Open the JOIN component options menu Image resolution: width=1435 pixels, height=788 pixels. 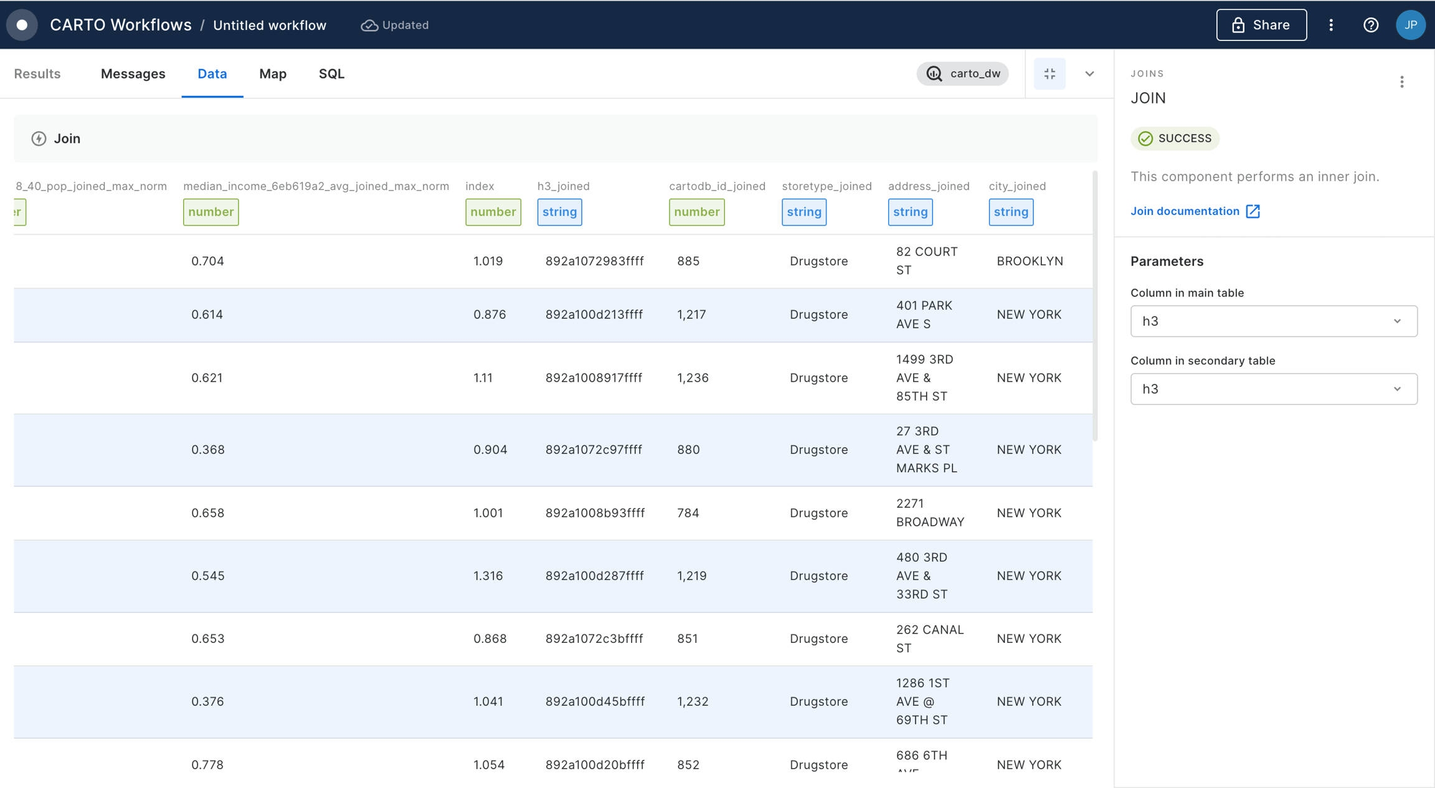tap(1402, 82)
